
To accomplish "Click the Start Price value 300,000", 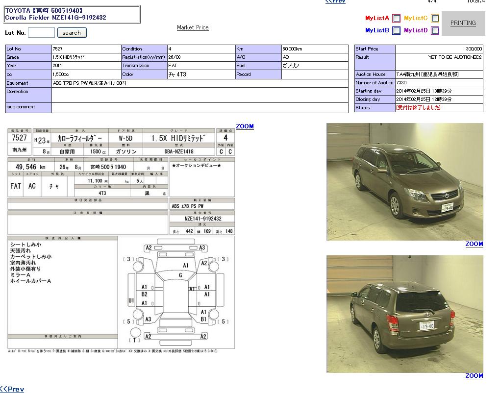I will click(474, 49).
